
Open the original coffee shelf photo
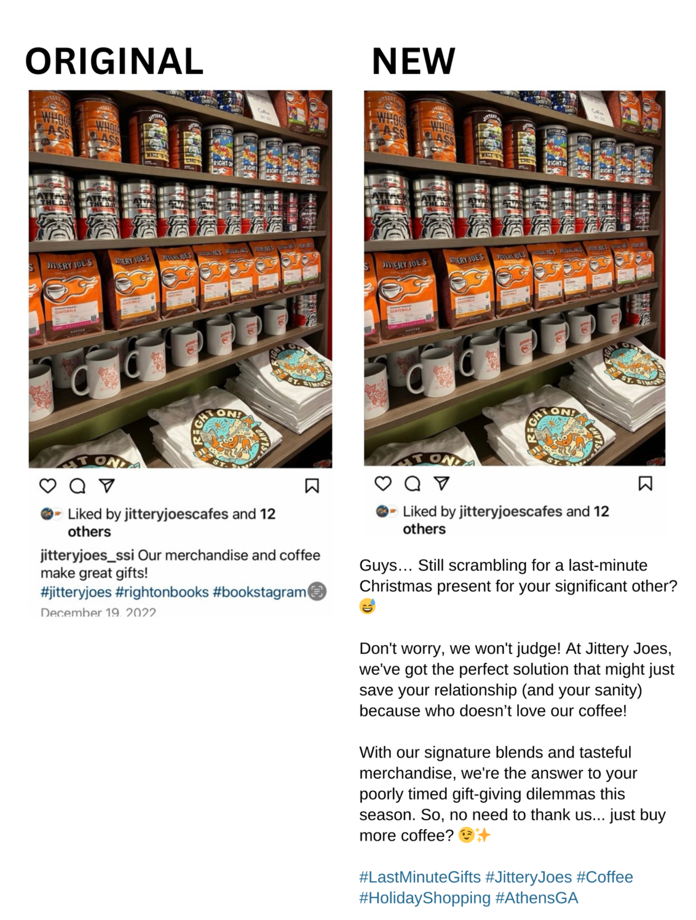pos(180,279)
